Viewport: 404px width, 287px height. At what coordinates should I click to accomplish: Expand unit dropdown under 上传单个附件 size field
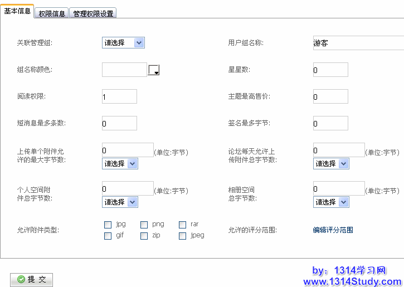(120, 164)
